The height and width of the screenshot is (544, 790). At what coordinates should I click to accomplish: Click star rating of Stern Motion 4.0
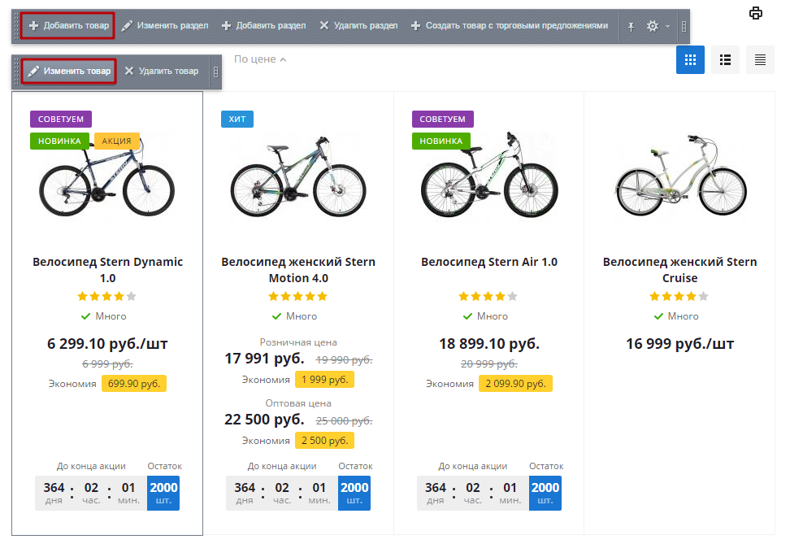(x=297, y=297)
